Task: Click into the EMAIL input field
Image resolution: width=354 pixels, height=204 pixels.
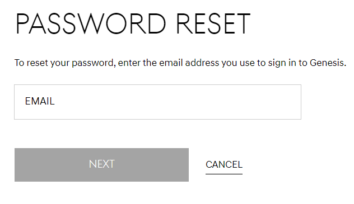Action: [x=157, y=102]
